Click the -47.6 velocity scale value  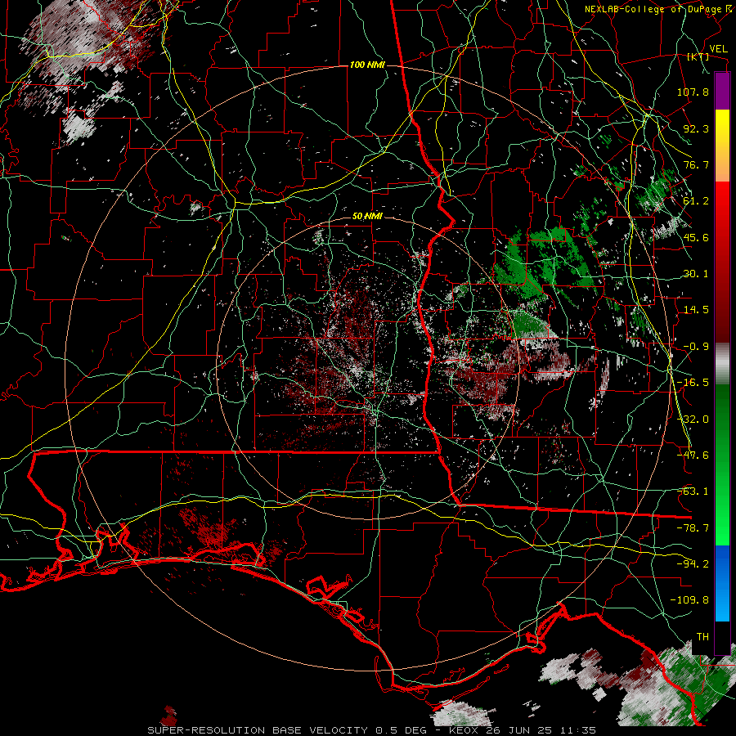[693, 456]
